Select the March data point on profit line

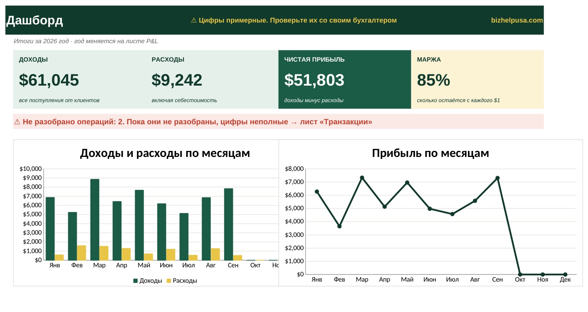coord(362,178)
